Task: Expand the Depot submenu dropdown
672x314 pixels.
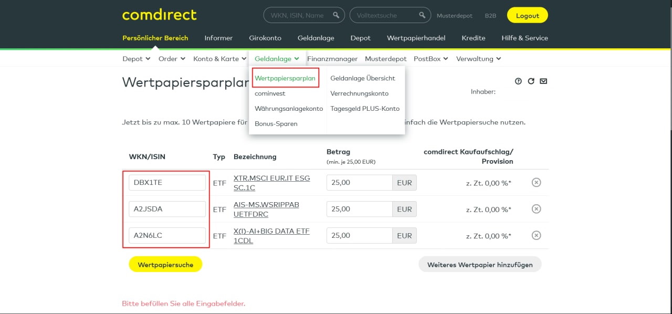Action: pyautogui.click(x=136, y=59)
